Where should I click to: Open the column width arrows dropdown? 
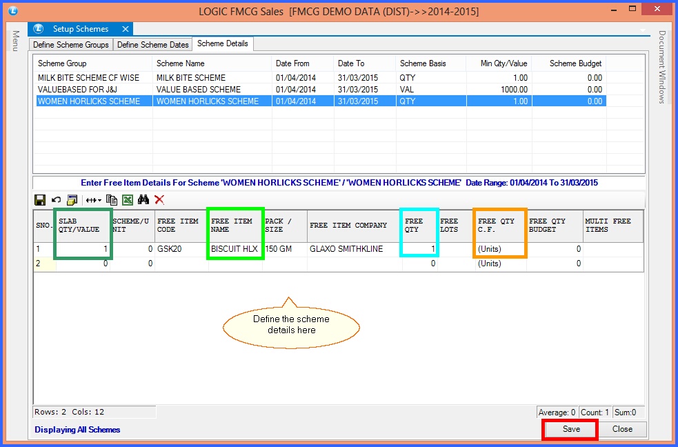(x=93, y=200)
